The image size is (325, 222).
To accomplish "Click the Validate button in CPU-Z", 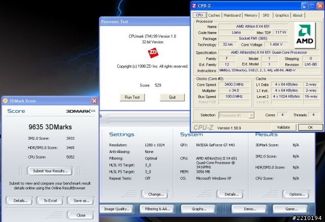I will click(283, 128).
